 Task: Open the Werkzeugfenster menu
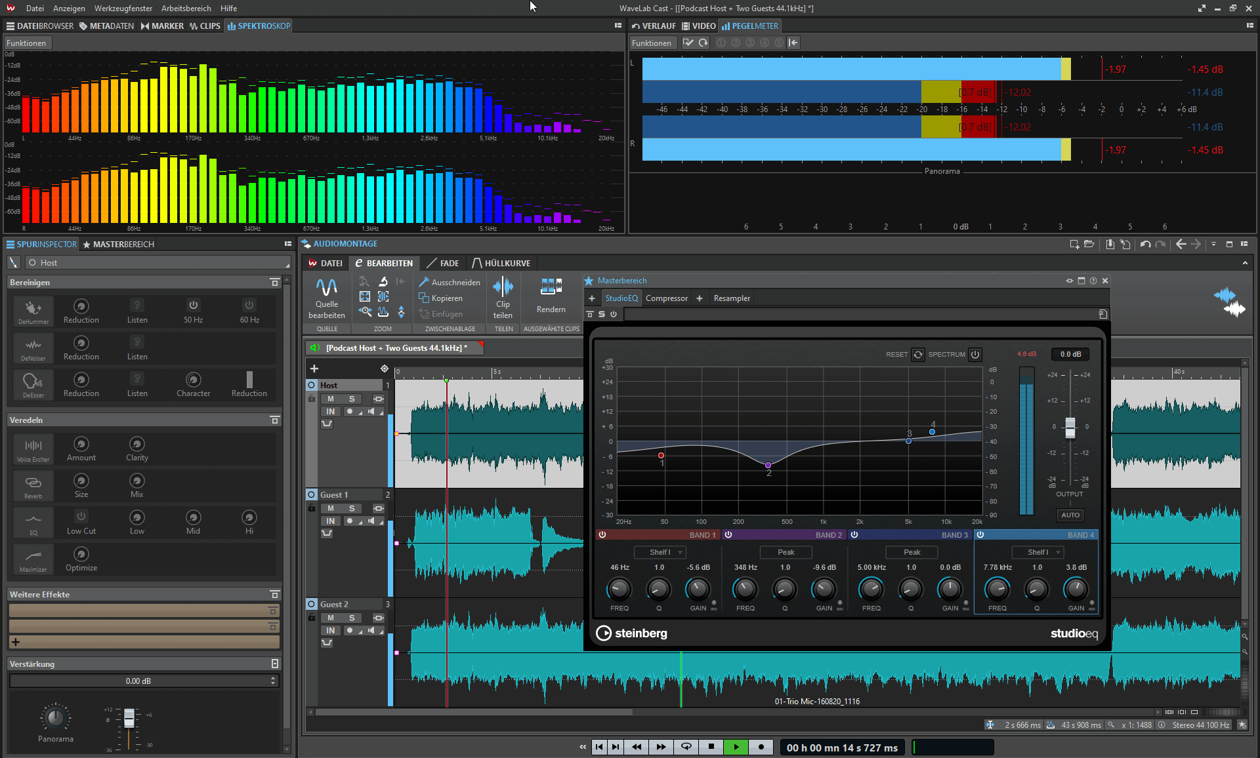(x=123, y=8)
